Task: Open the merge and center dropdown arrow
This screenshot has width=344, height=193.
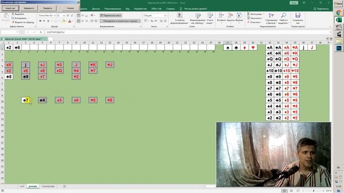Action: click(140, 21)
